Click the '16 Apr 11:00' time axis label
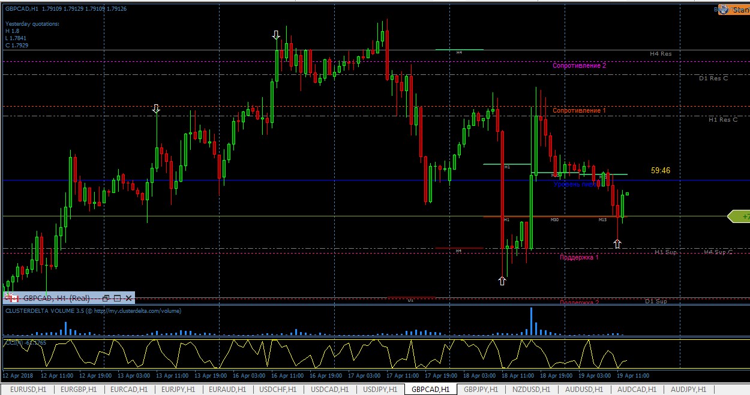 point(287,376)
